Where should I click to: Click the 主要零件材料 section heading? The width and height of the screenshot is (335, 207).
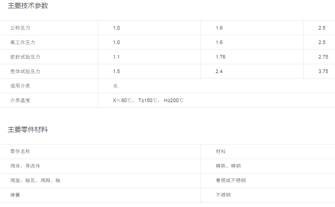28,129
